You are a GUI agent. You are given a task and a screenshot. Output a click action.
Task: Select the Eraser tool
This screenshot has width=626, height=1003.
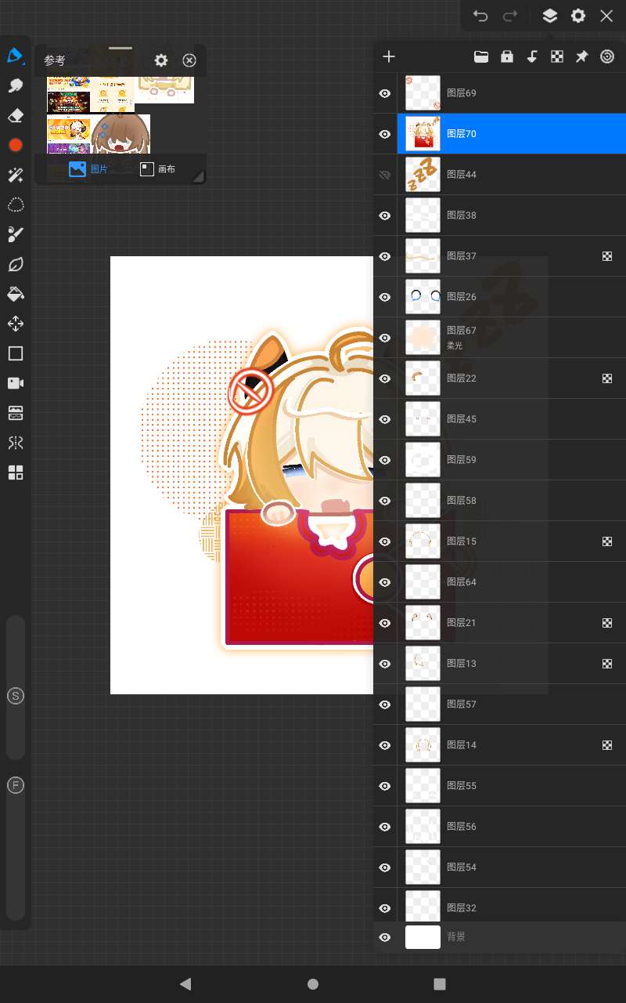tap(16, 116)
